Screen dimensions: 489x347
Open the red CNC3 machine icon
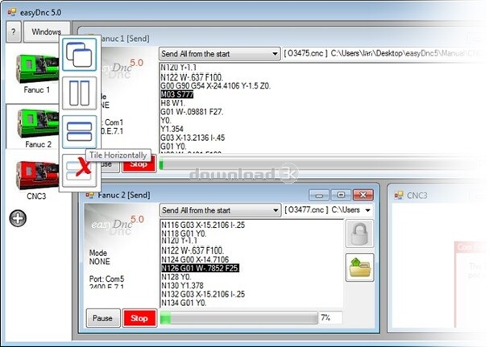[x=37, y=175]
